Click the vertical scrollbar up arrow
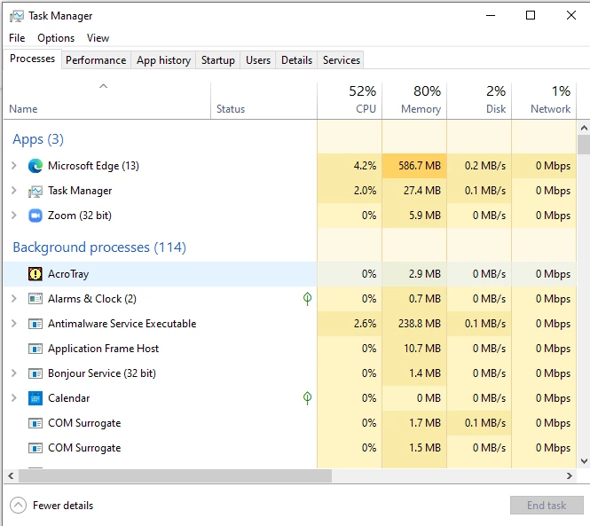590x526 pixels. point(584,128)
